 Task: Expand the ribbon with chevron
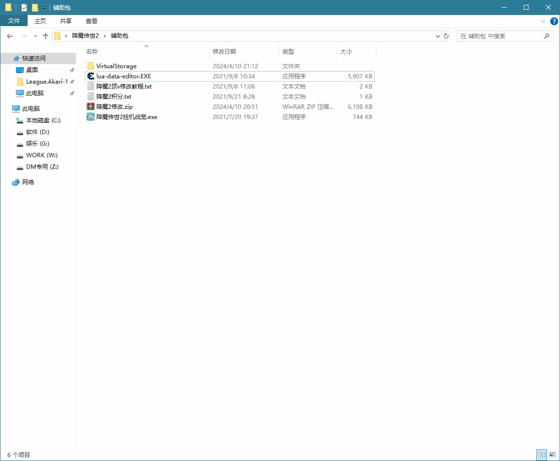(543, 21)
